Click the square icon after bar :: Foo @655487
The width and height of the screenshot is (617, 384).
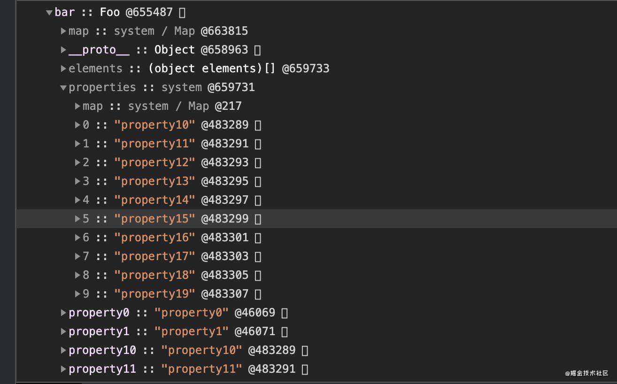pos(182,13)
